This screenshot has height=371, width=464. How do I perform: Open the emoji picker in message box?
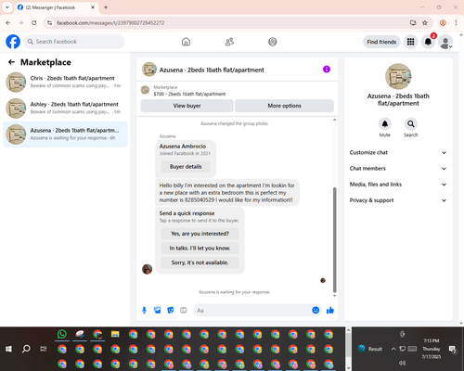(316, 310)
